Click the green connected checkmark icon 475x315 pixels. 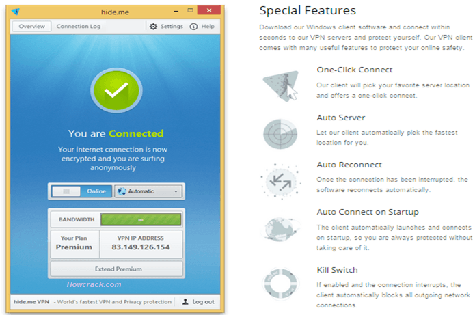116,90
